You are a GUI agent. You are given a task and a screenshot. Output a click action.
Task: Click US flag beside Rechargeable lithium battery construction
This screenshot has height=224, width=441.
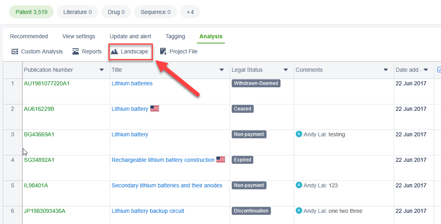pyautogui.click(x=220, y=159)
